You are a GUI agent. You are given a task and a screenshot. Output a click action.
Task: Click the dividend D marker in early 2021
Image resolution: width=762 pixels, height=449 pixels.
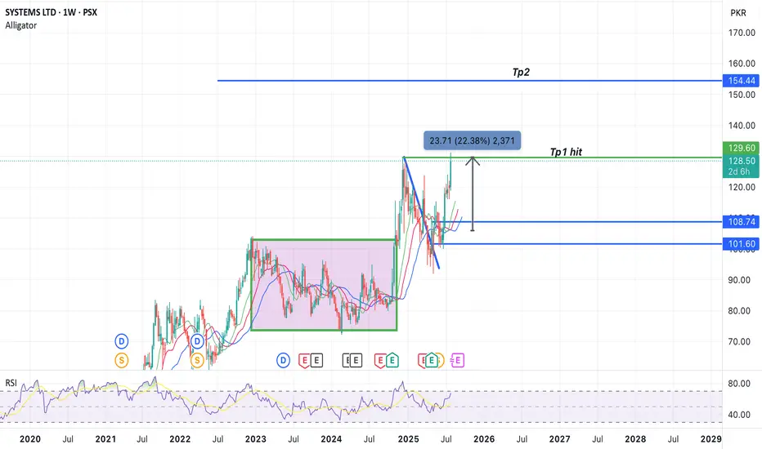click(122, 342)
